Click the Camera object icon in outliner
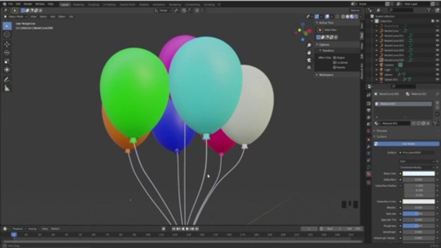This screenshot has height=248, width=441. [x=382, y=65]
